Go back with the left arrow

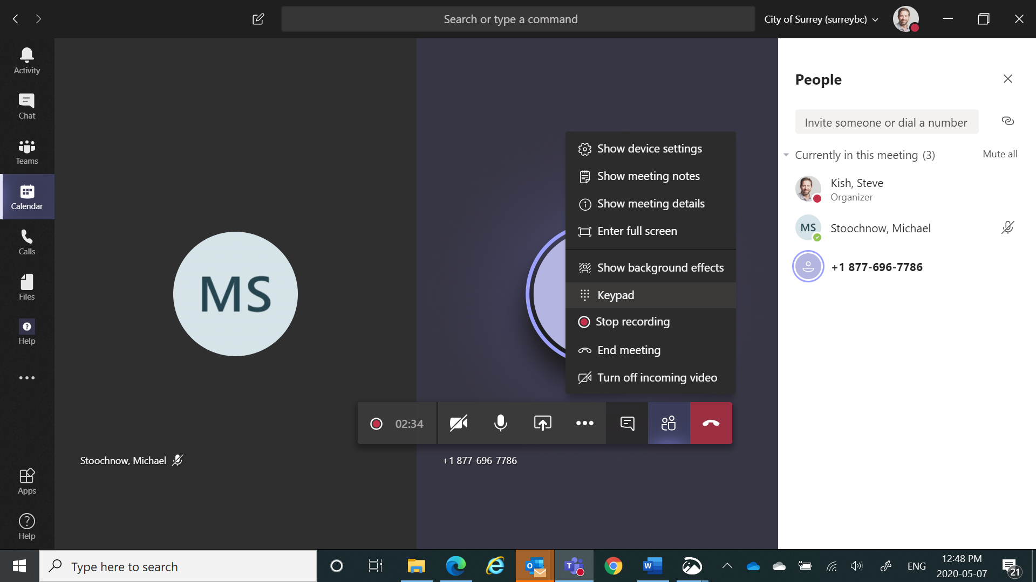[16, 19]
